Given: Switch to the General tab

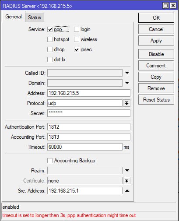Looking at the screenshot, I should click(x=14, y=17).
